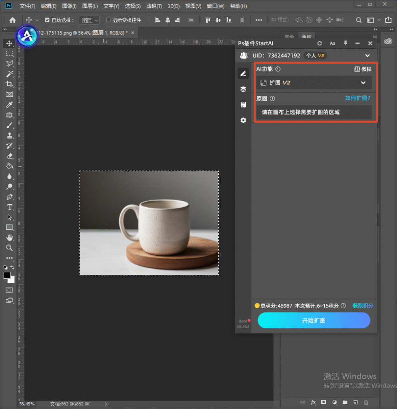Click the foreground color swatch
The height and width of the screenshot is (409, 397).
[7, 275]
